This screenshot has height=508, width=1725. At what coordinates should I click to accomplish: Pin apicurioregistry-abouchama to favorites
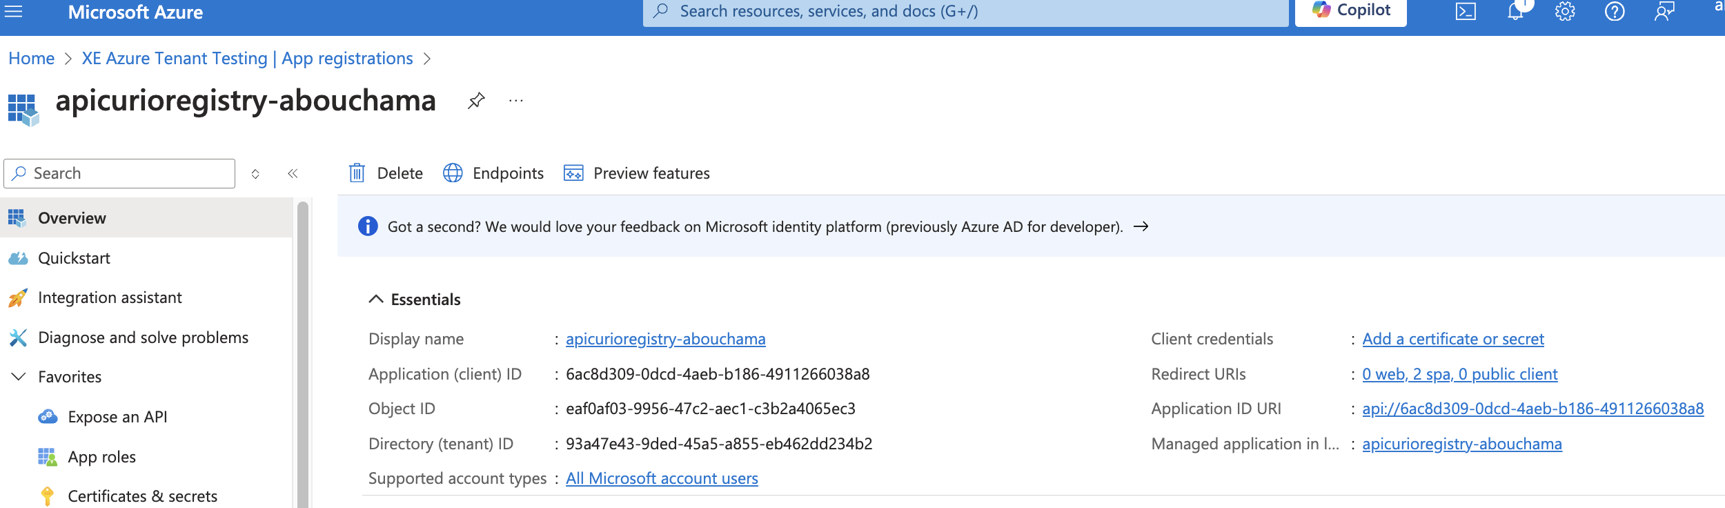[x=475, y=101]
